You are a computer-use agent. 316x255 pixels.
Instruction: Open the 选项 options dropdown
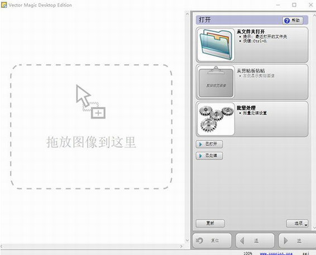coord(297,223)
